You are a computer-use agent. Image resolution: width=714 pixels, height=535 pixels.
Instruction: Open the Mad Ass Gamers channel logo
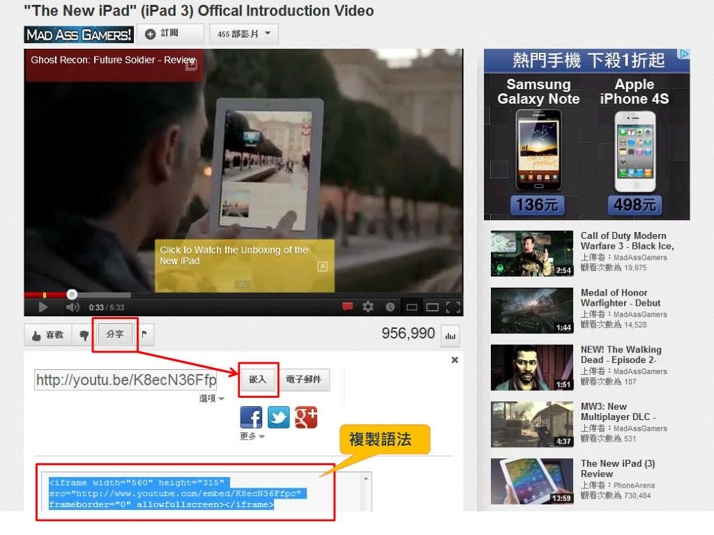click(79, 35)
